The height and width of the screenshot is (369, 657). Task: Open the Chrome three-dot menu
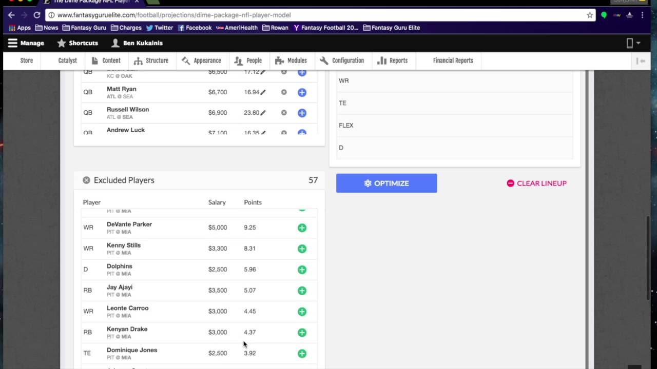point(642,15)
